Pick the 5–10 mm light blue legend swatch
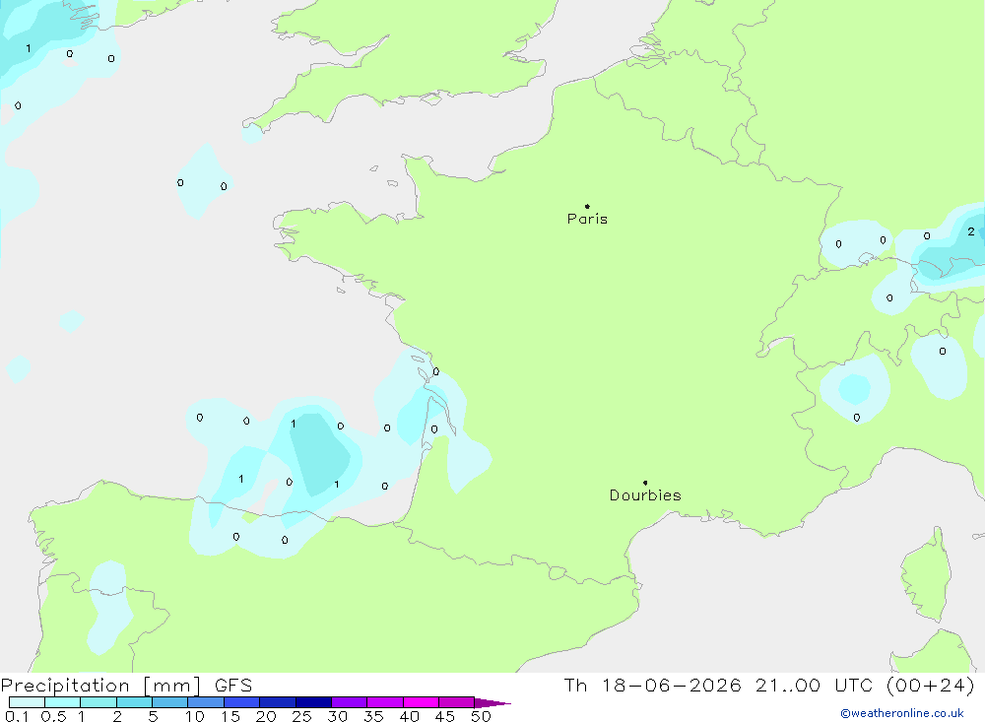This screenshot has width=985, height=722. 169,702
